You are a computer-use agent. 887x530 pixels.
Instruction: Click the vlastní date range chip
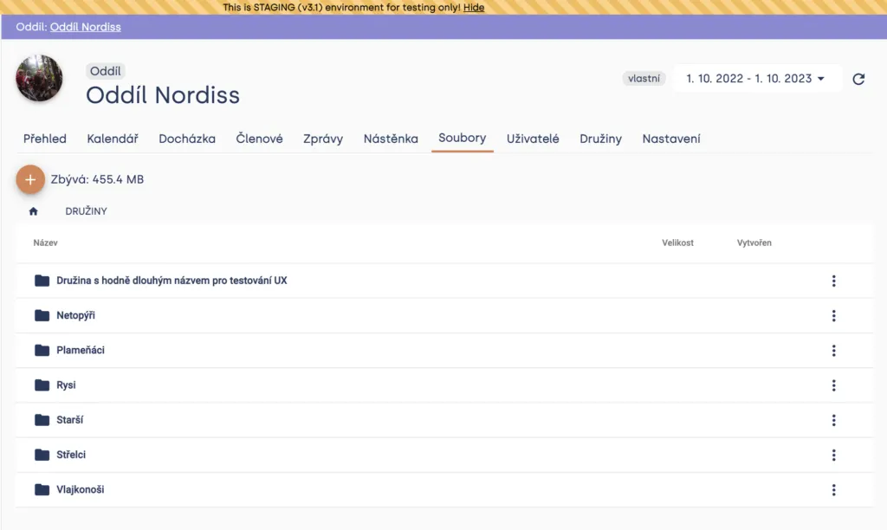644,79
